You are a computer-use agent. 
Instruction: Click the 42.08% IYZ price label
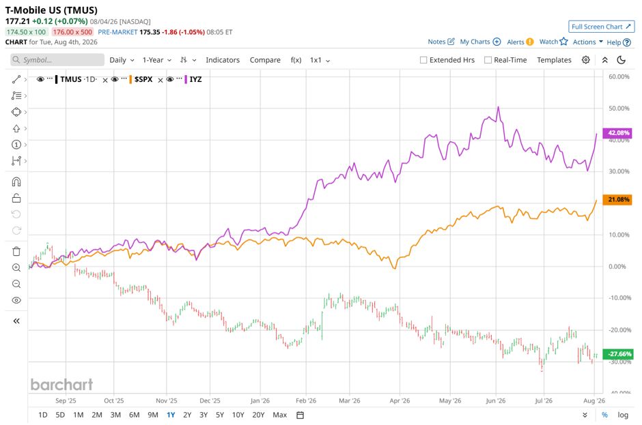point(618,133)
